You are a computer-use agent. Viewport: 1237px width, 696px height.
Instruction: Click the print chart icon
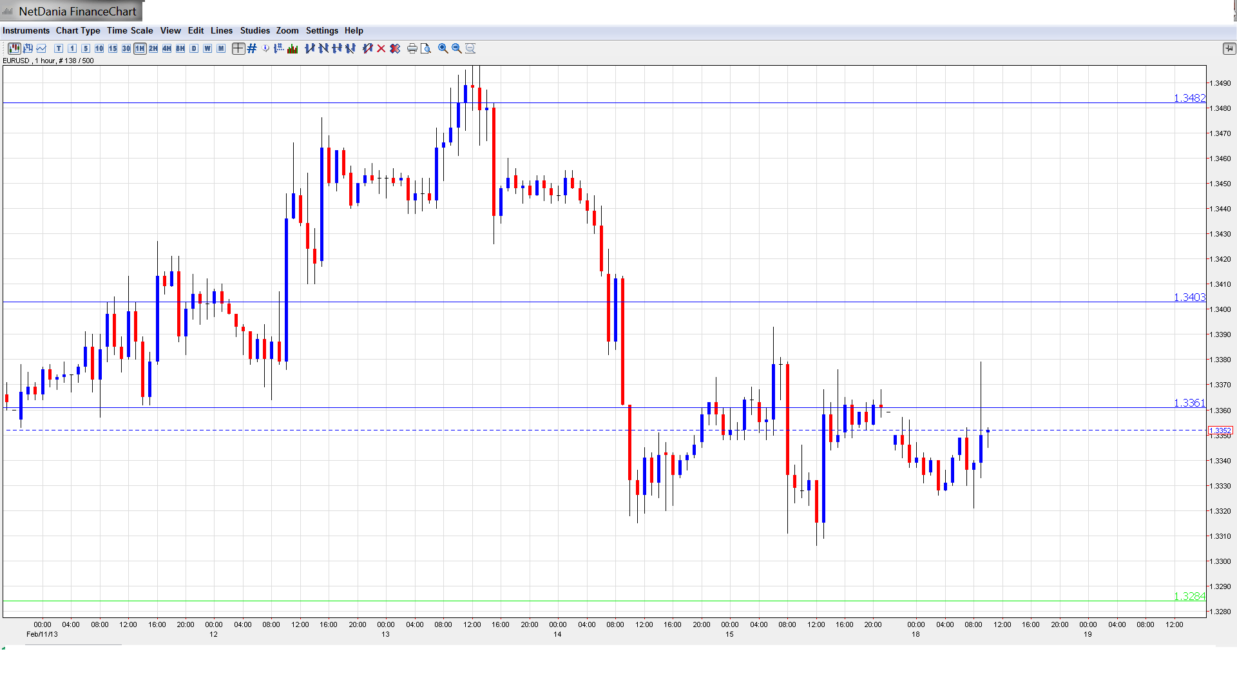(412, 48)
